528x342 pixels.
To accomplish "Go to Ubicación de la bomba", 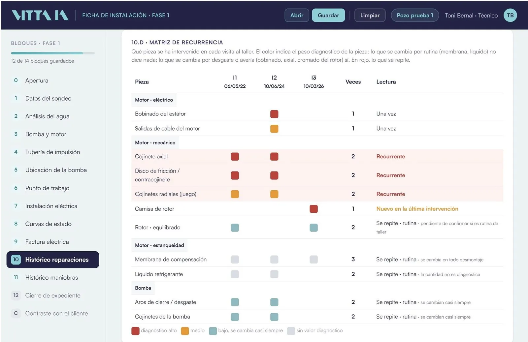I will coord(53,170).
